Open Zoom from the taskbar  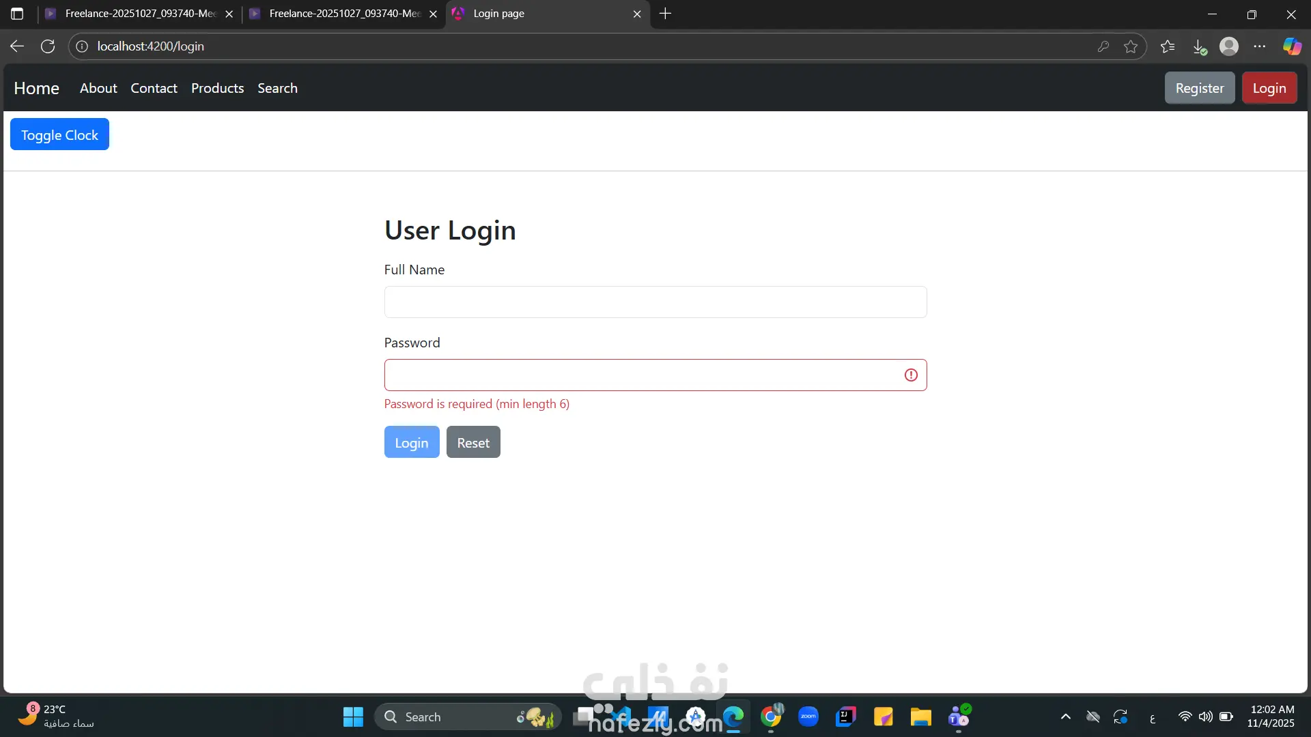[x=808, y=717]
